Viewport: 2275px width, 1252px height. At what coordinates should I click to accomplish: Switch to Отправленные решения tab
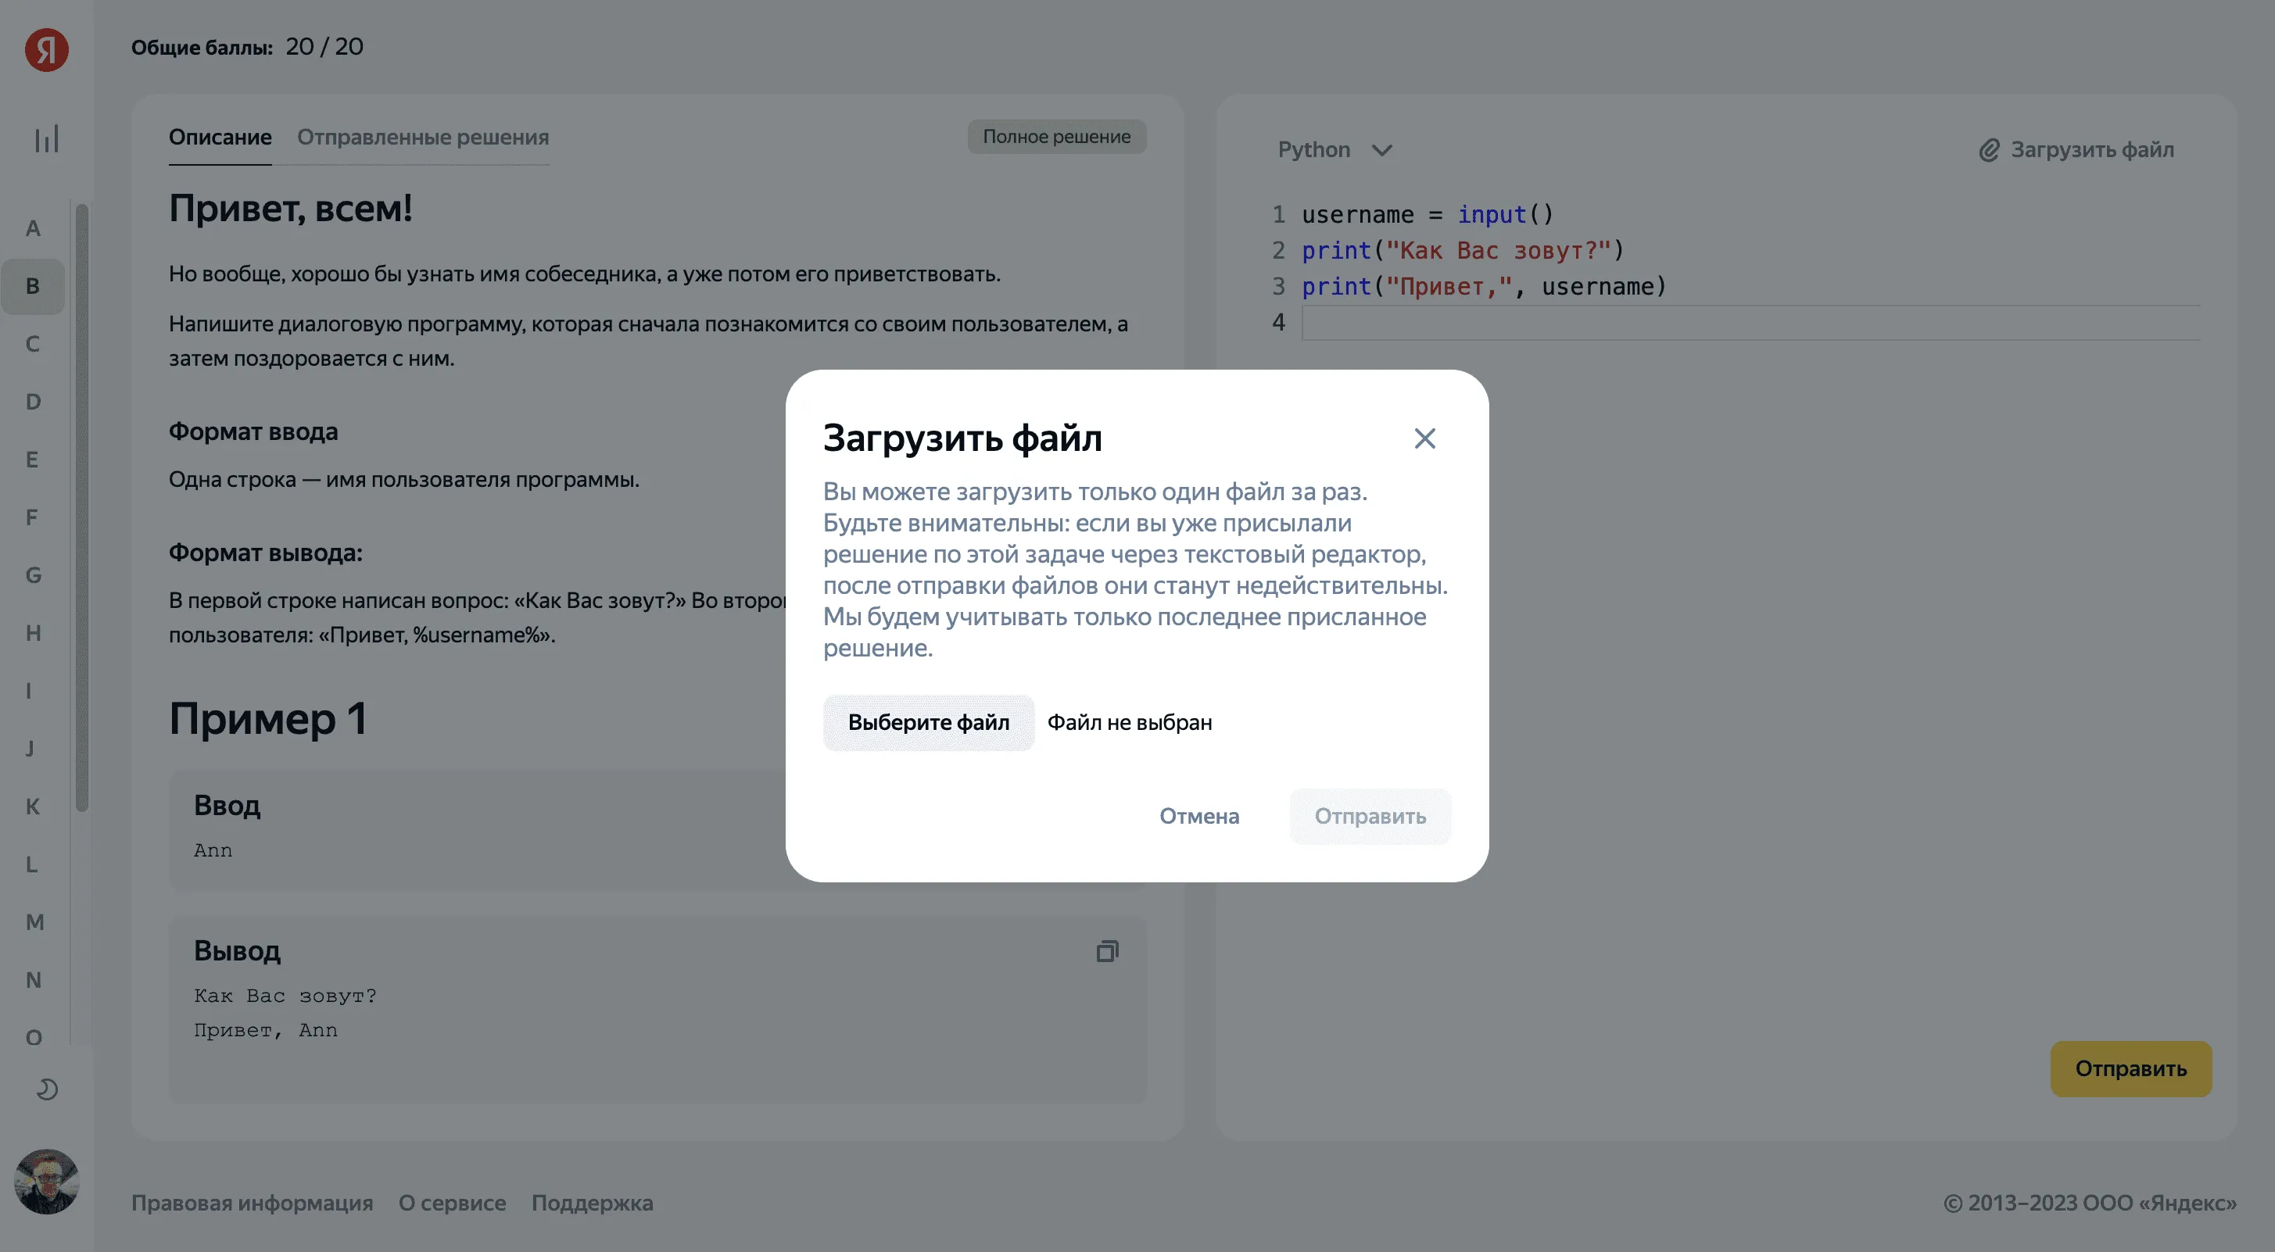422,137
